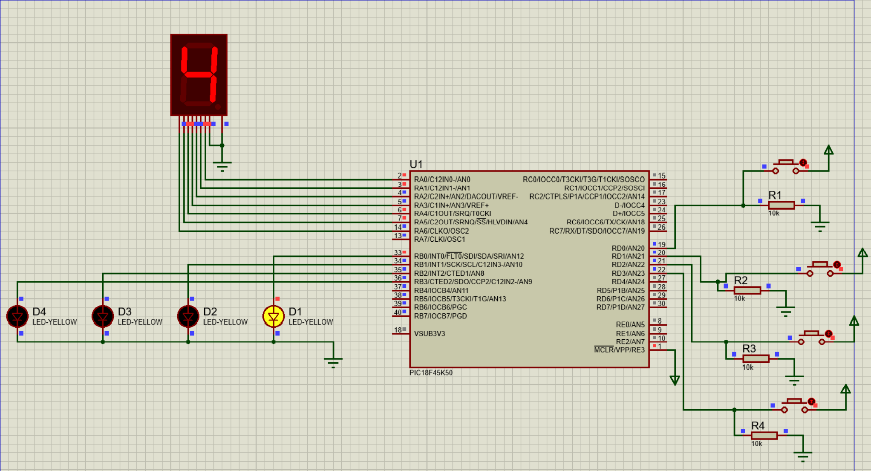Select resistor R4 body
The width and height of the screenshot is (871, 471).
pyautogui.click(x=764, y=436)
